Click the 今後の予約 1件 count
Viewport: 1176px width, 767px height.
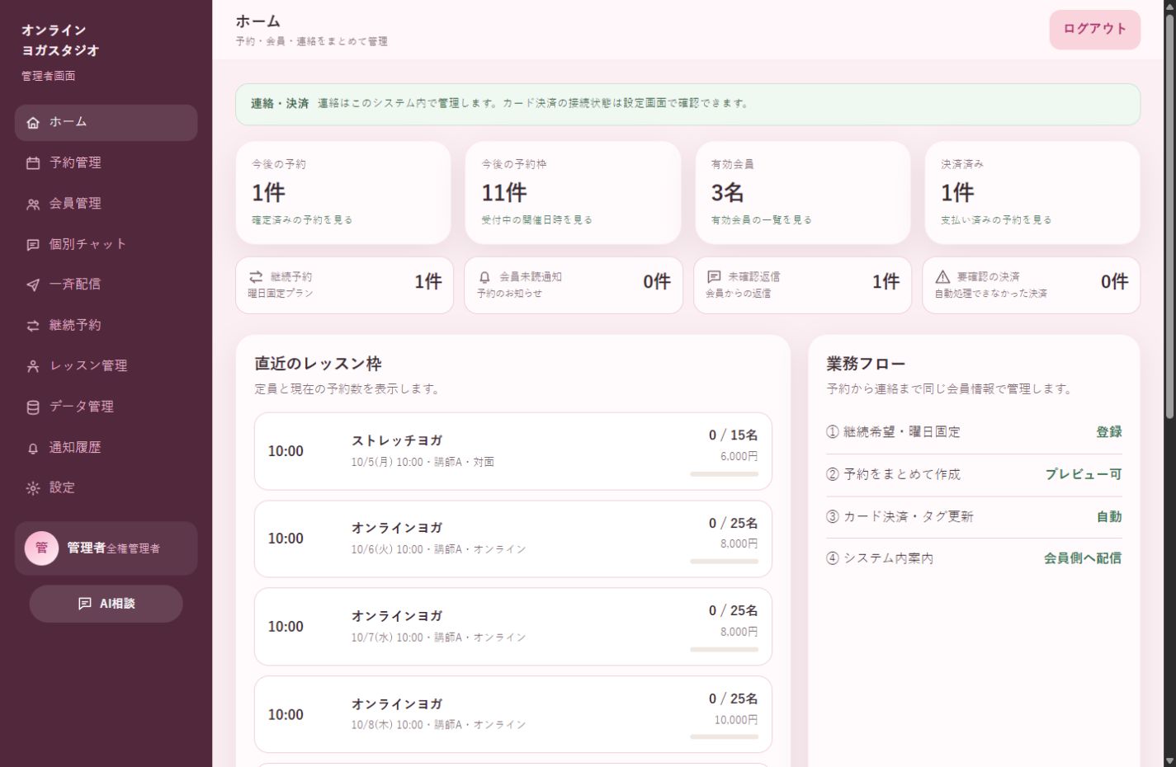268,193
